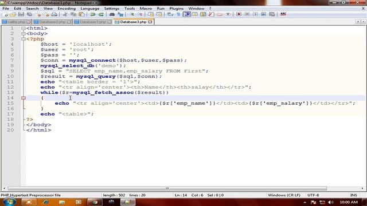Screen dimensions: 367x206
Task: Switch to the Database2.php tab
Action: point(52,22)
